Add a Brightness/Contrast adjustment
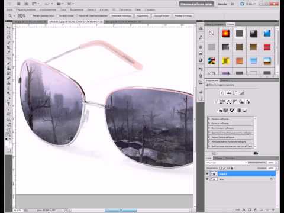Screen dimensions: 284x213 click(x=222, y=93)
